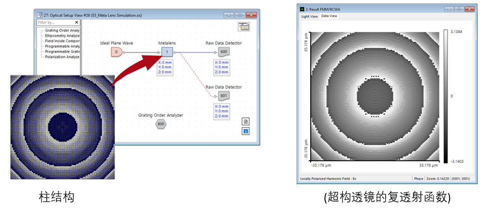Switch to the Light View tab
484x208 pixels.
pyautogui.click(x=309, y=16)
